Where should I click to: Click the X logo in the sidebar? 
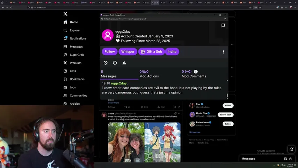click(65, 14)
